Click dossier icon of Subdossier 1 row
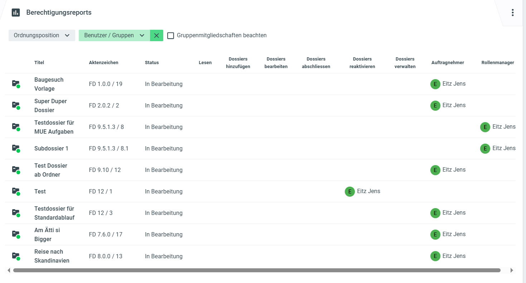Screen dimensions: 526x283 (x=16, y=148)
